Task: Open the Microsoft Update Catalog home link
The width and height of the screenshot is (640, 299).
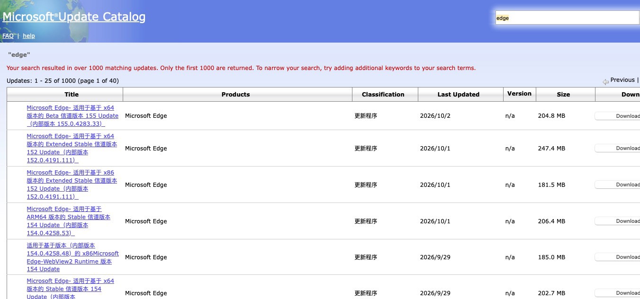Action: pyautogui.click(x=74, y=17)
